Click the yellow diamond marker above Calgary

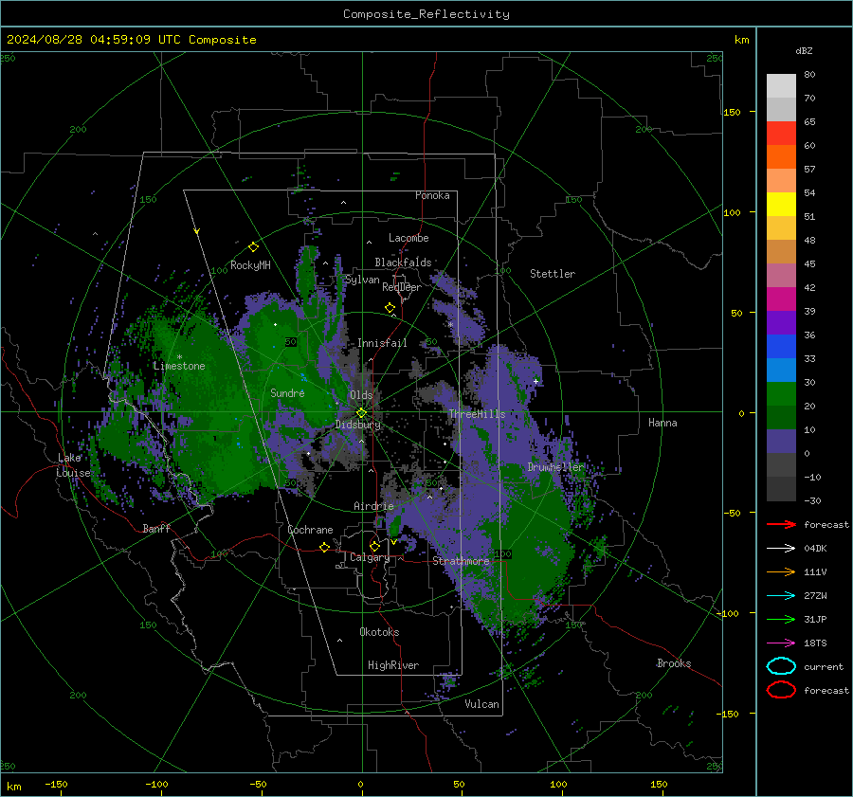[x=374, y=546]
